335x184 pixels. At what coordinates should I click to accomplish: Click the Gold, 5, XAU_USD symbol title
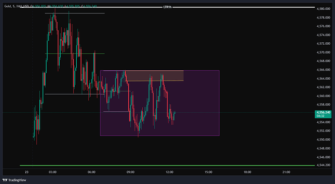[17, 6]
